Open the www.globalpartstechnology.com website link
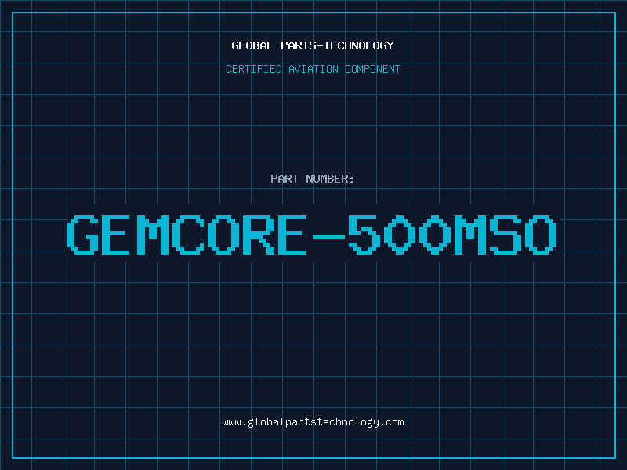 (x=313, y=422)
